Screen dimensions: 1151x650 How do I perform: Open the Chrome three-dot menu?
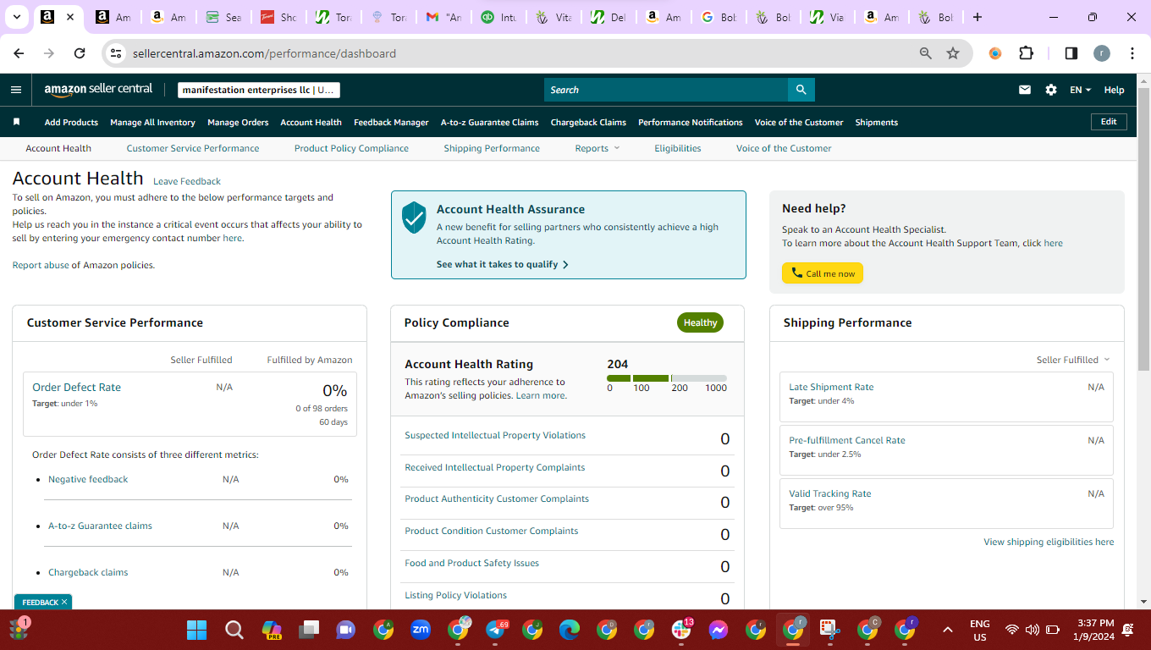coord(1132,53)
